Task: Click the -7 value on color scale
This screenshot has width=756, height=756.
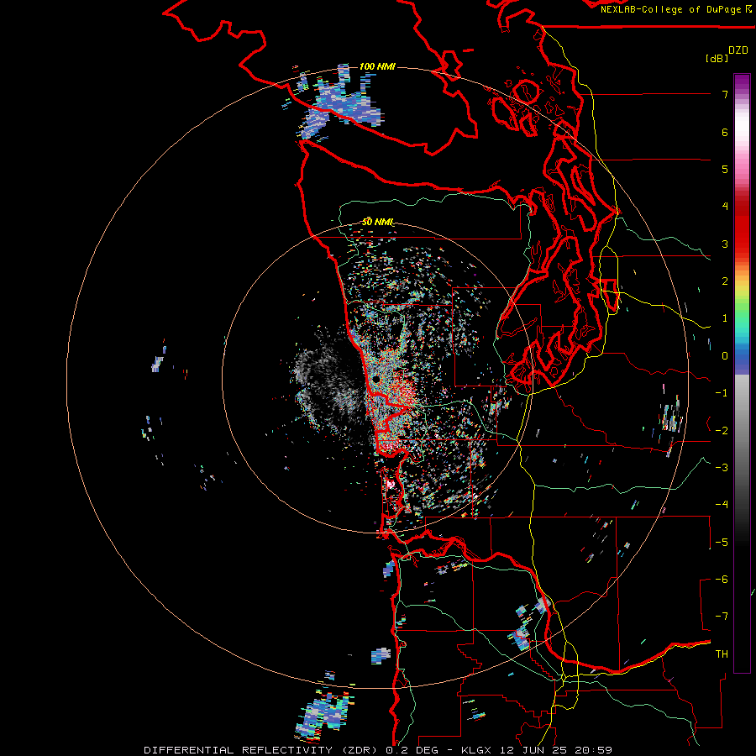Action: (x=722, y=617)
